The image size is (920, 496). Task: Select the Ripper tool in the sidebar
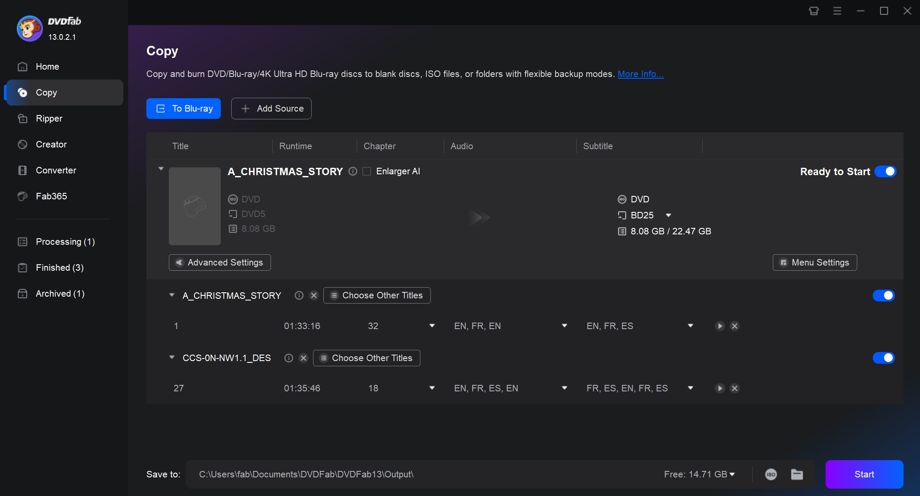tap(49, 118)
